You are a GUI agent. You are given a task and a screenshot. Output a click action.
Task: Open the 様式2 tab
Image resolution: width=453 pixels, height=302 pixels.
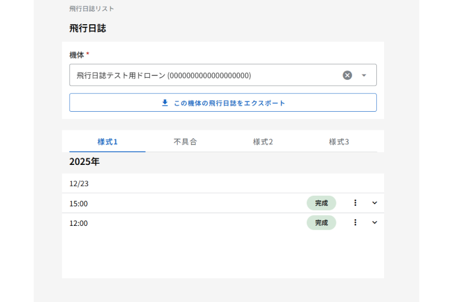pyautogui.click(x=263, y=142)
